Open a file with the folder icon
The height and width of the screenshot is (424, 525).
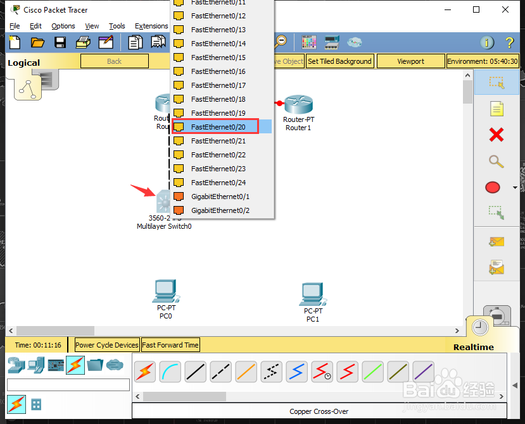(37, 42)
